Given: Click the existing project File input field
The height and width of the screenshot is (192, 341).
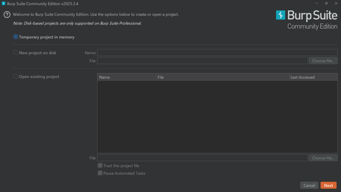Looking at the screenshot, I should 202,158.
